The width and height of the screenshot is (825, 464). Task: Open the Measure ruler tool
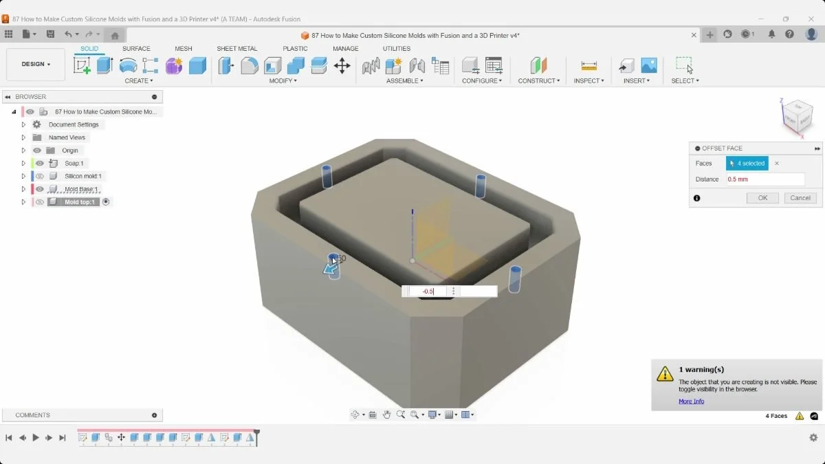[589, 65]
